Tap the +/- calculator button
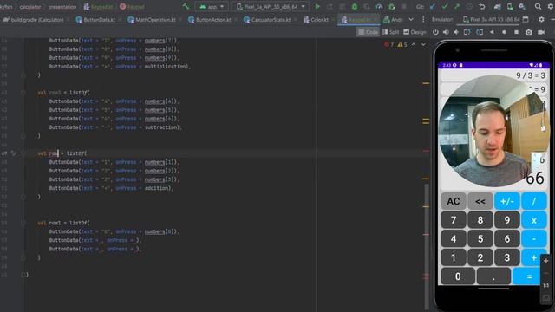Screen dimensions: 555x312 [506, 201]
